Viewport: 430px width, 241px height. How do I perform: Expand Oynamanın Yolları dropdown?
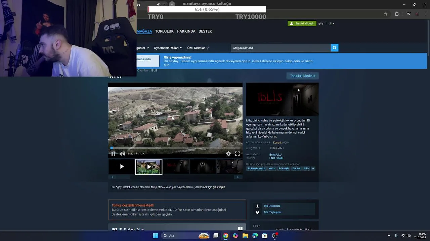tap(168, 48)
